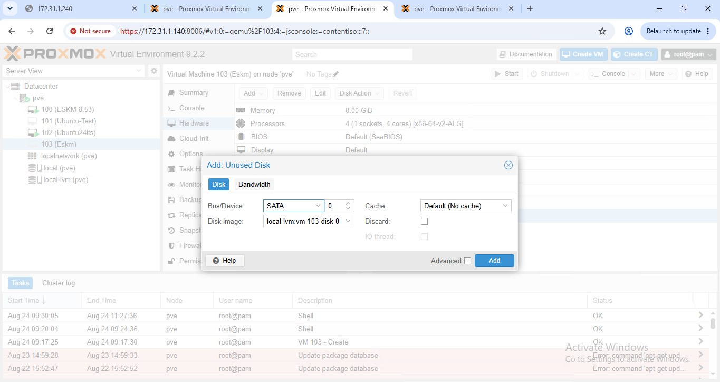Open a new browser tab with the plus icon
720x382 pixels.
click(530, 8)
